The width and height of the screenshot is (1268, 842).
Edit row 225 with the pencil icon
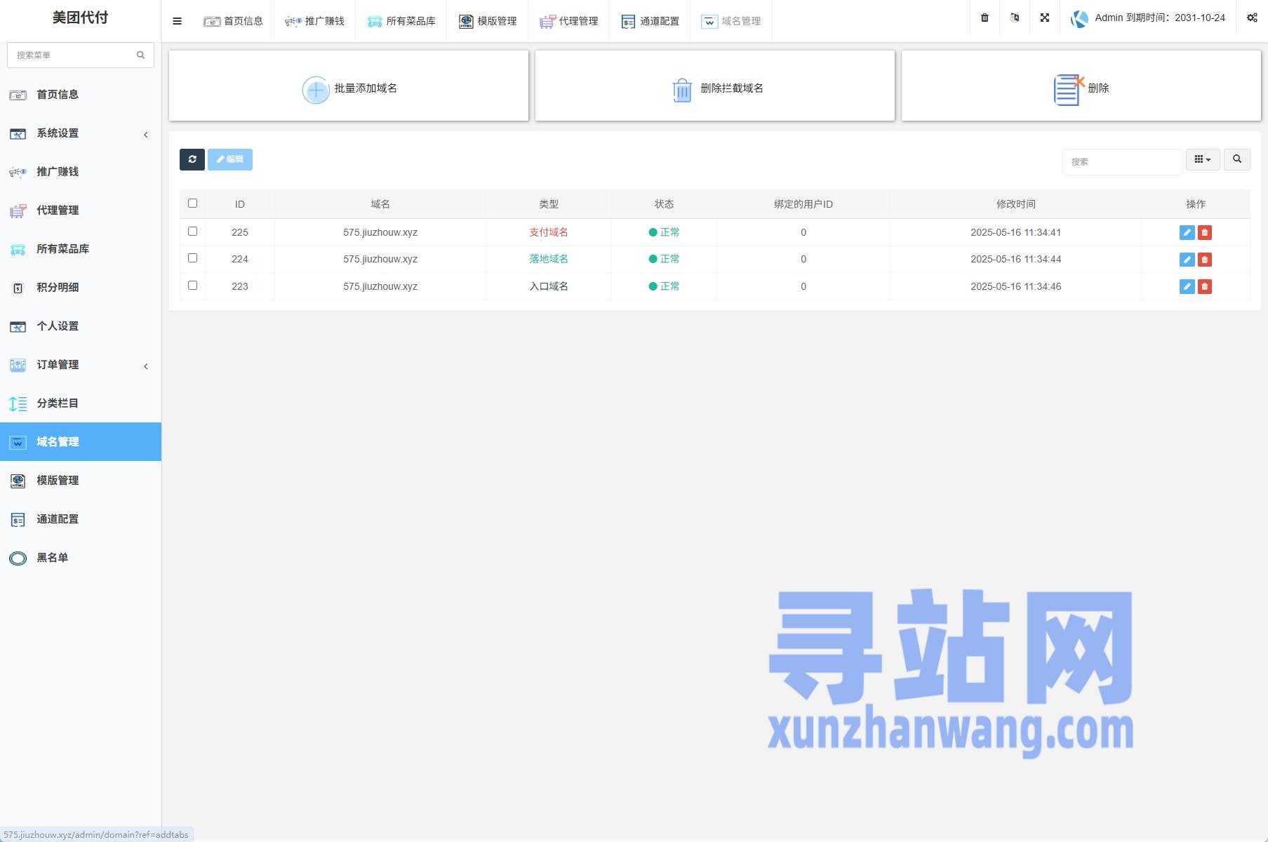pyautogui.click(x=1187, y=232)
